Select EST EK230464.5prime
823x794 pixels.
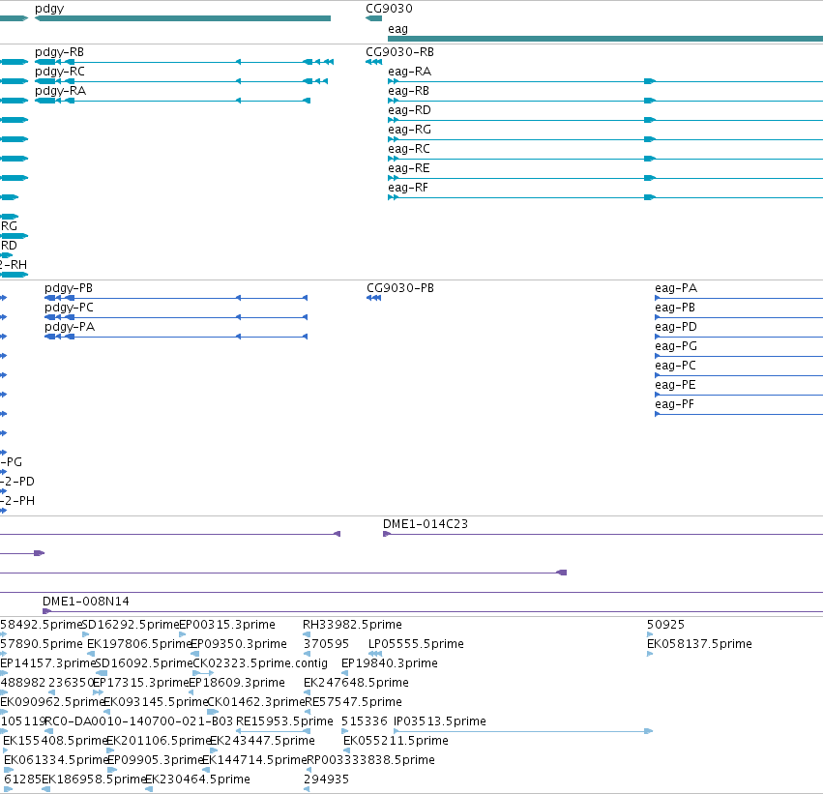(x=198, y=779)
